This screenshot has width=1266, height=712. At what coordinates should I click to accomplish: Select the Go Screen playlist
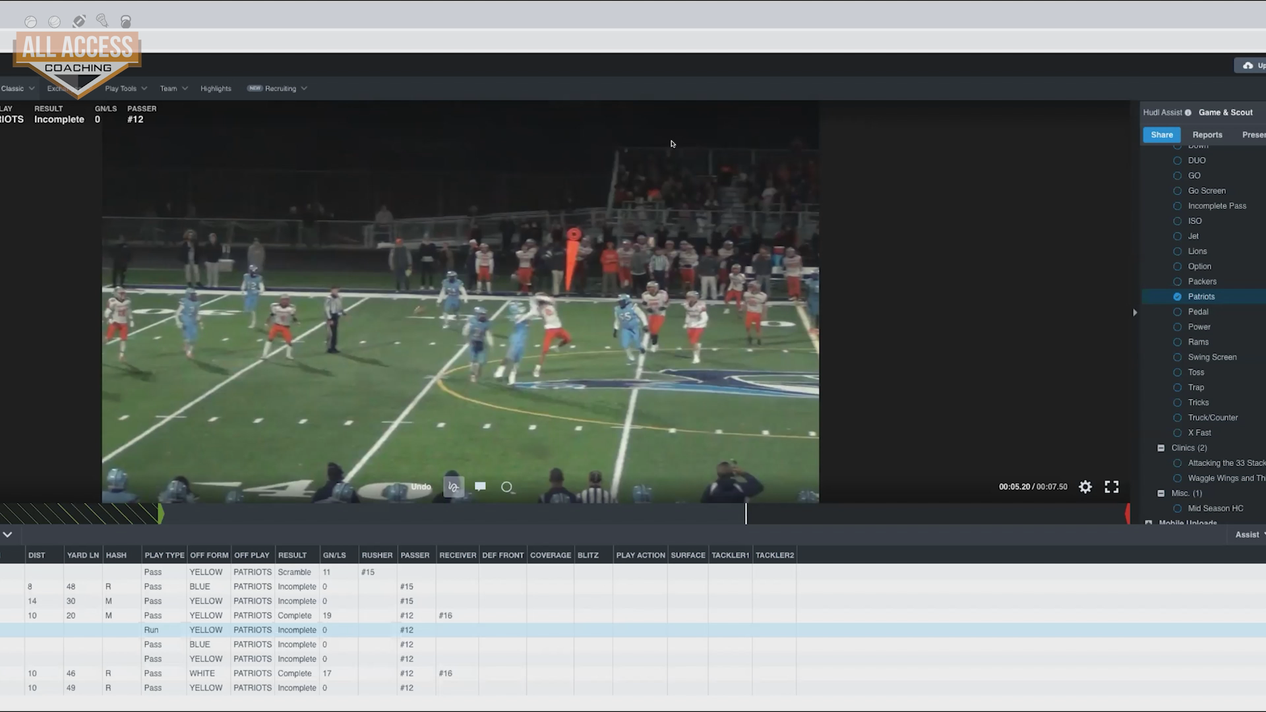[x=1177, y=191]
